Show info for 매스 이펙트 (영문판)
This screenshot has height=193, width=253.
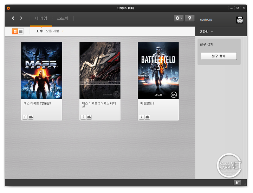[x=25, y=117]
